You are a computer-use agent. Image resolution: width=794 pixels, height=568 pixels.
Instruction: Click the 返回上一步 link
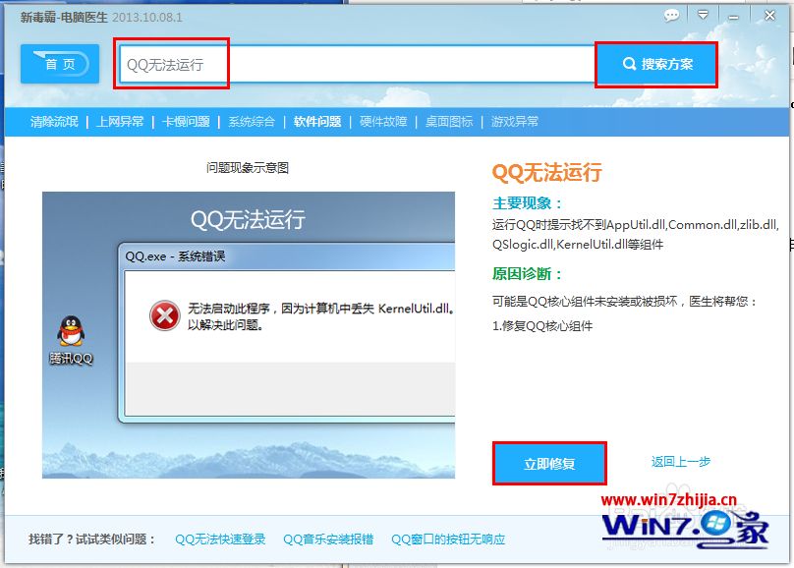(681, 461)
